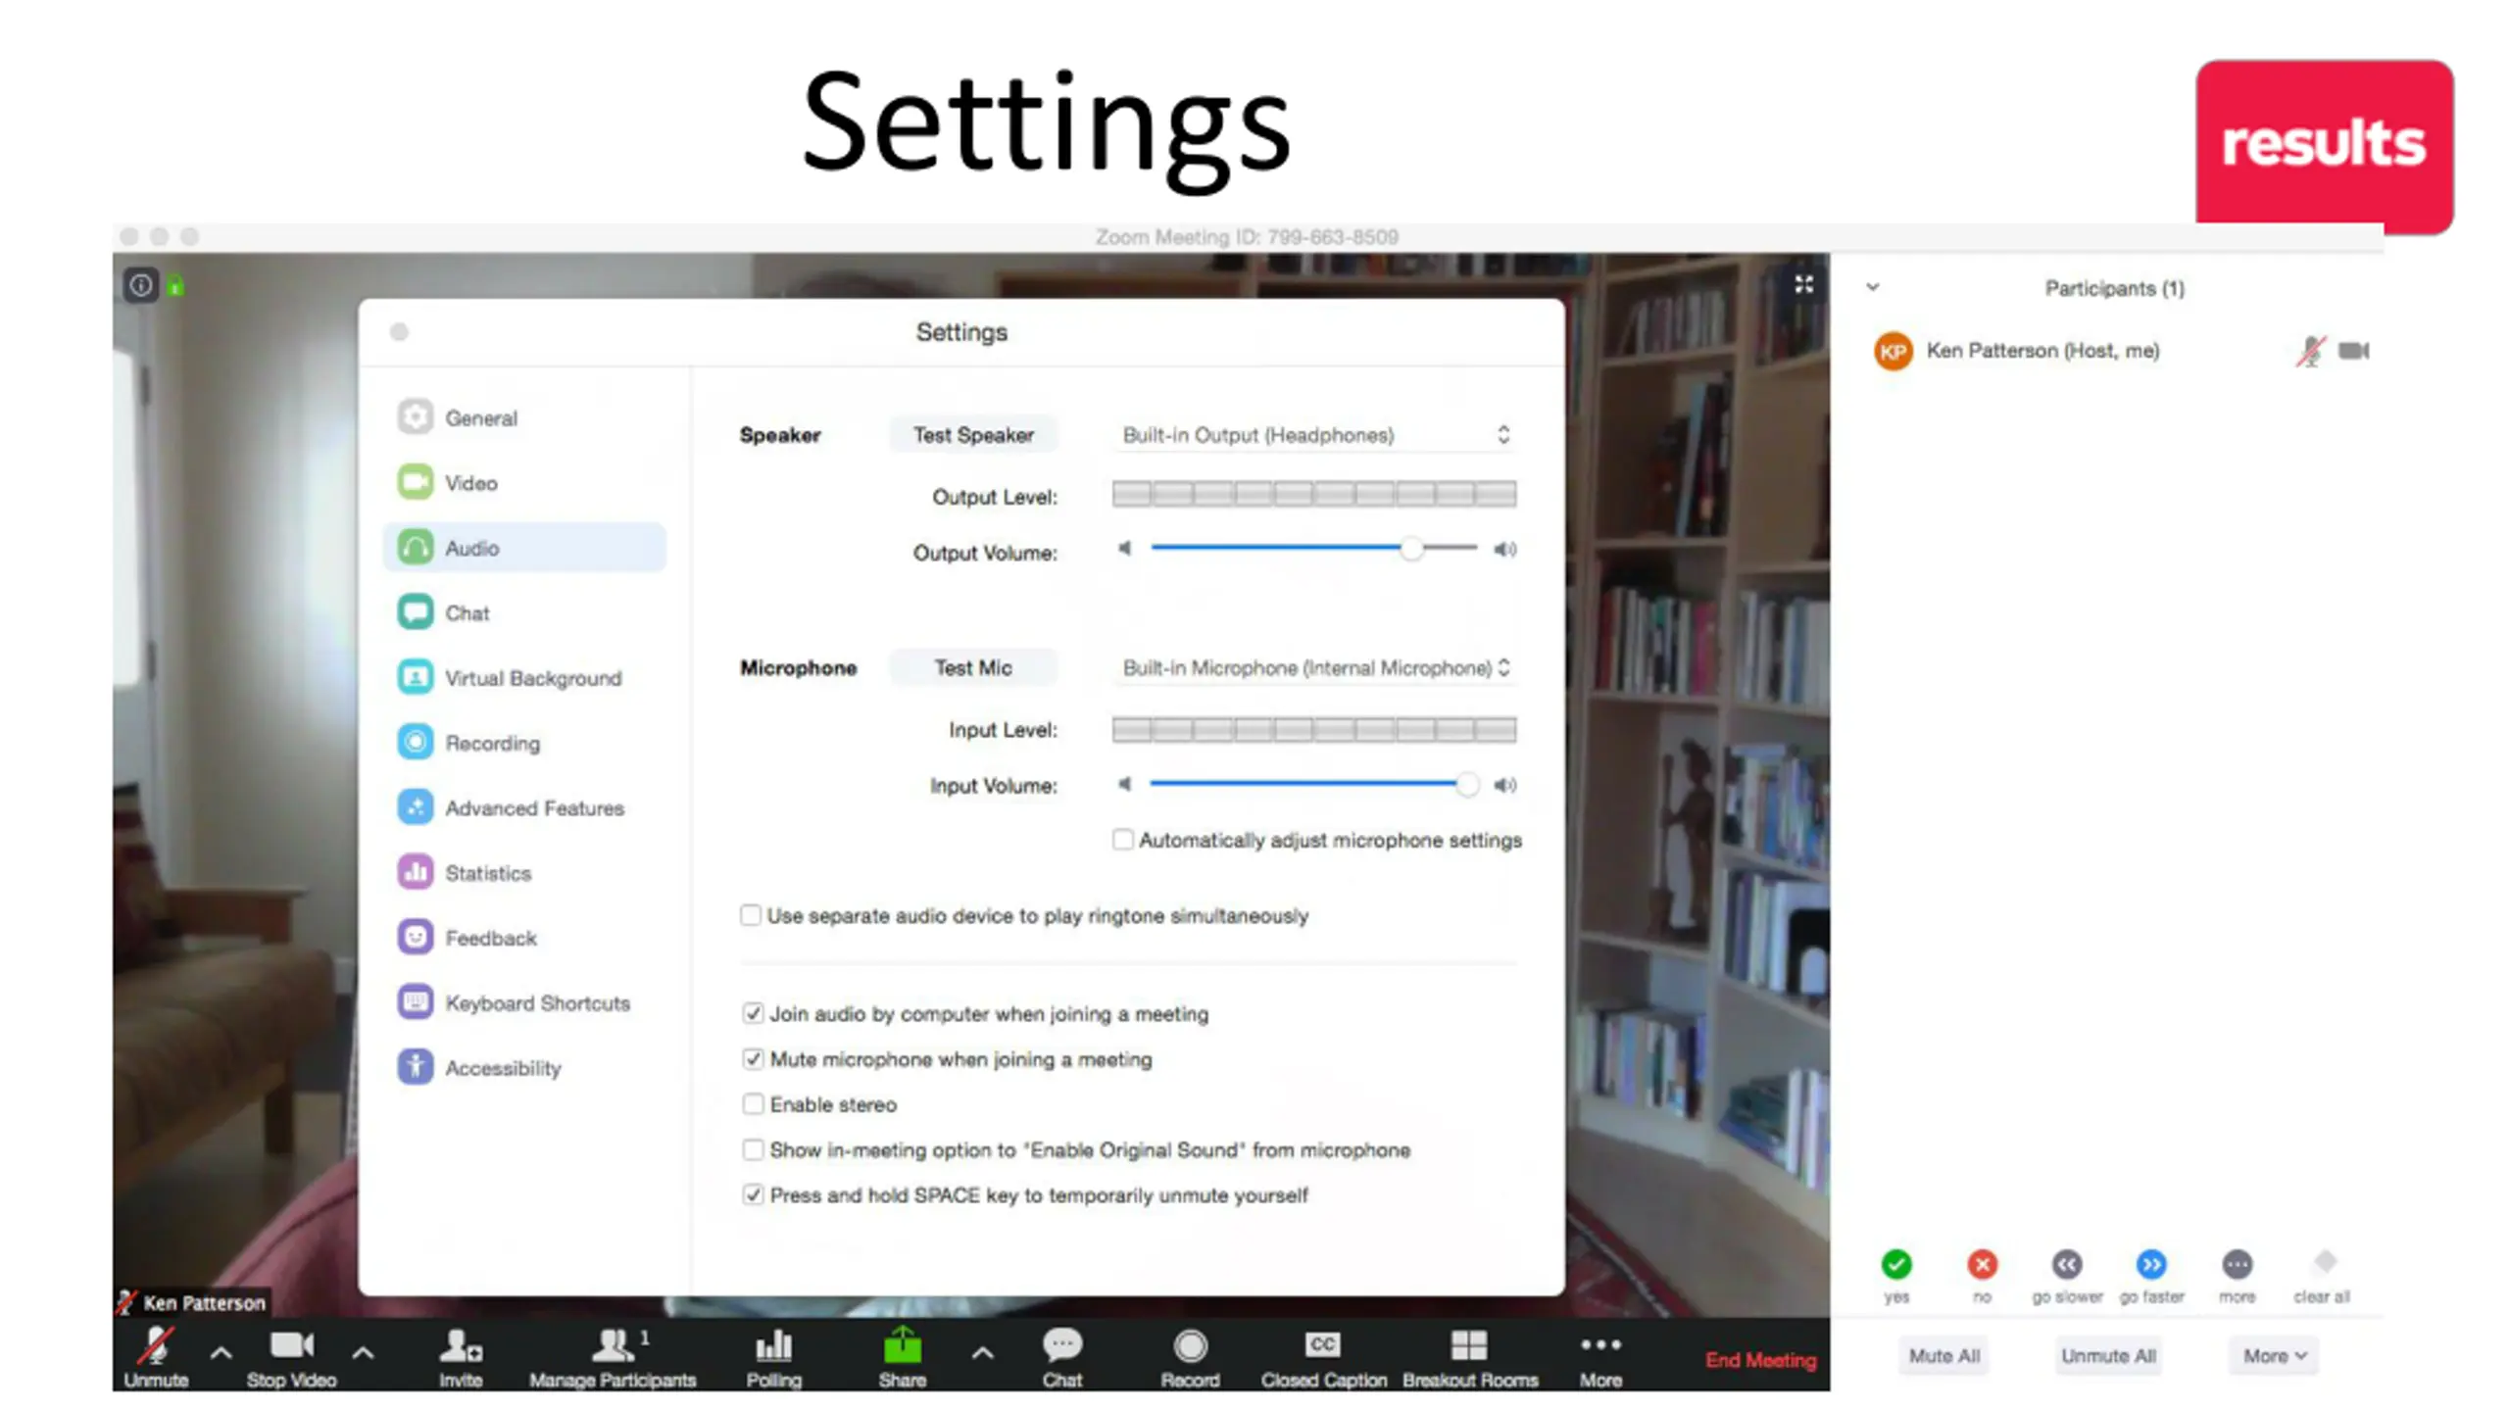
Task: Start recording with the Record icon
Action: tap(1190, 1346)
